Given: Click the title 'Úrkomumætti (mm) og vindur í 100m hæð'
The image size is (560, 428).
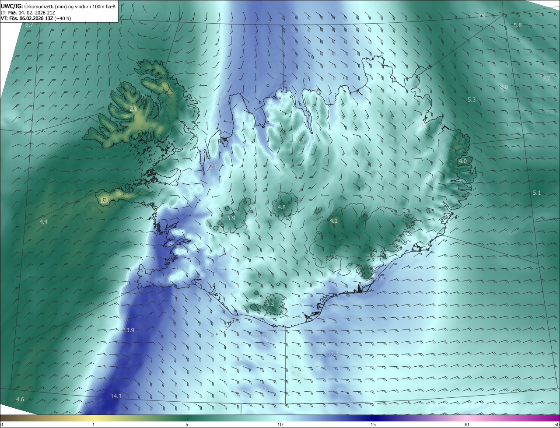Looking at the screenshot, I should [70, 6].
